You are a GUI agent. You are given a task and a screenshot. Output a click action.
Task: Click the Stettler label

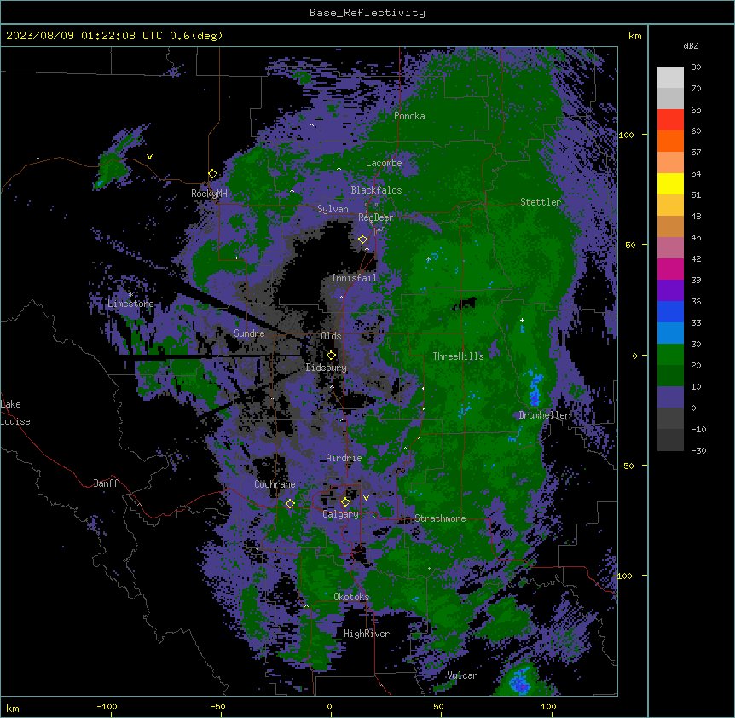tap(541, 202)
